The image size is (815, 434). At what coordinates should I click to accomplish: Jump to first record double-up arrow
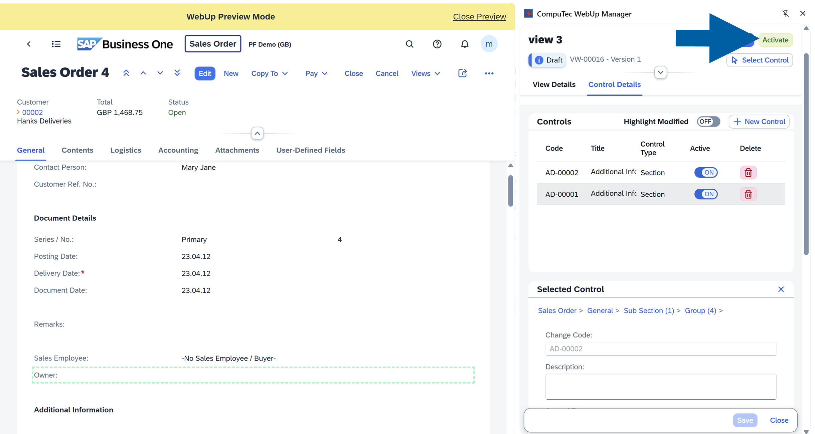[126, 73]
